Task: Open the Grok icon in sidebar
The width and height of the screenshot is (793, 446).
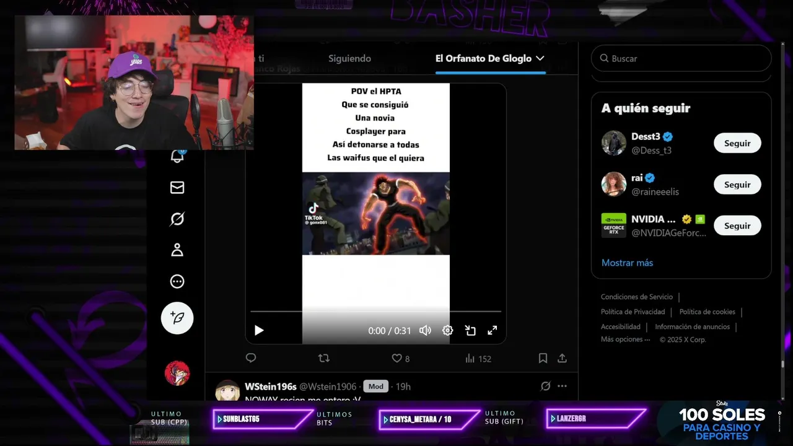Action: pos(177,219)
